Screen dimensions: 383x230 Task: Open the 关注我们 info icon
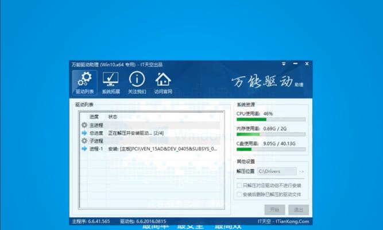[x=137, y=83]
